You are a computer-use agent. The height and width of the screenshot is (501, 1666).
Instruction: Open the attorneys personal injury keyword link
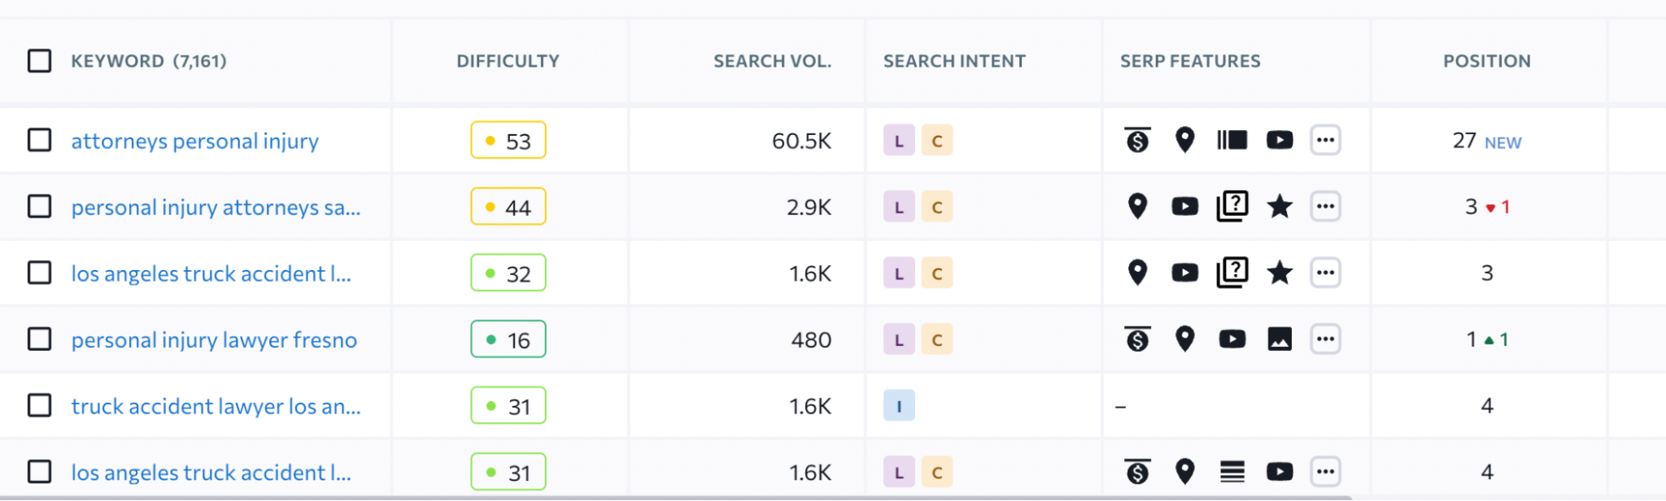click(195, 141)
